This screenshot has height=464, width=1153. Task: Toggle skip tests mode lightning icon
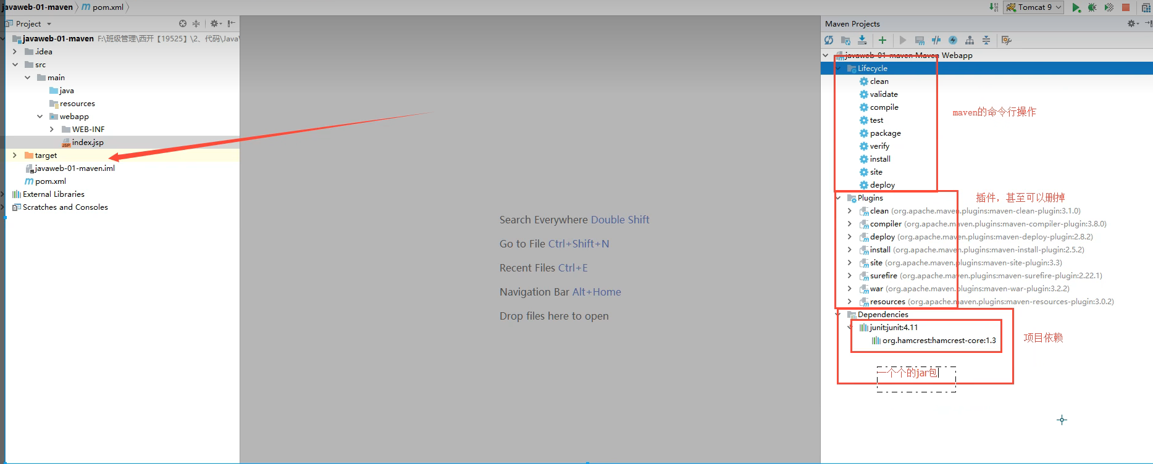point(953,40)
